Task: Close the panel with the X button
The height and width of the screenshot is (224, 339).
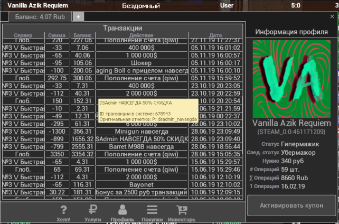Action: [331, 16]
